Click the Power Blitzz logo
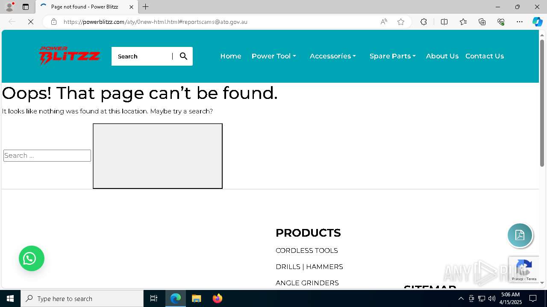Screen dimensions: 547x307 click(x=70, y=56)
